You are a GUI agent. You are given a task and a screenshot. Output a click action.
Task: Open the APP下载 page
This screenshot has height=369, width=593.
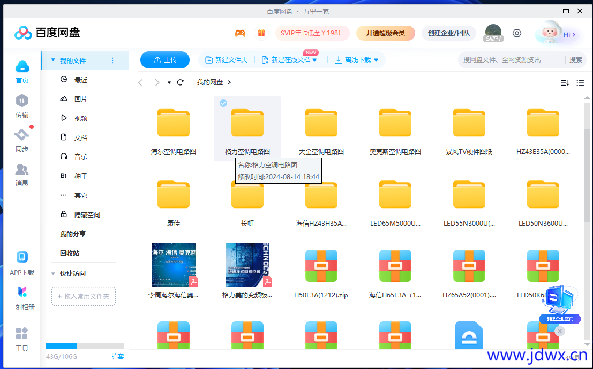22,263
